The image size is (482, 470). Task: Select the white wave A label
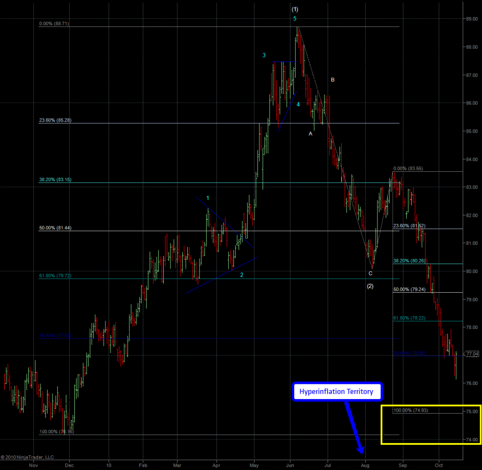pos(310,134)
